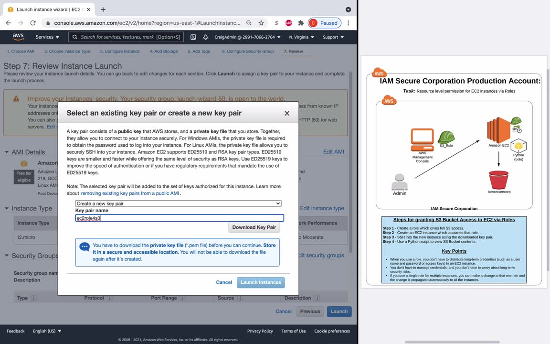Reload the page with the refresh icon
550x344 pixels.
click(x=33, y=23)
